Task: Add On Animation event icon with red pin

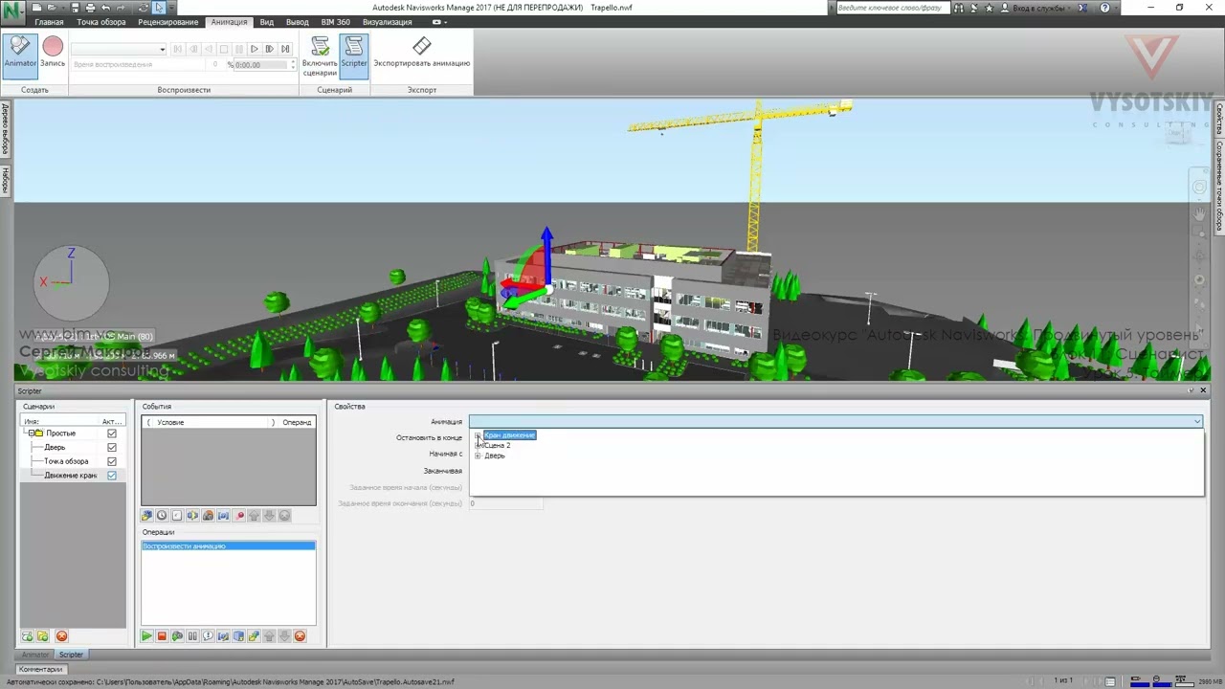Action: [x=239, y=516]
